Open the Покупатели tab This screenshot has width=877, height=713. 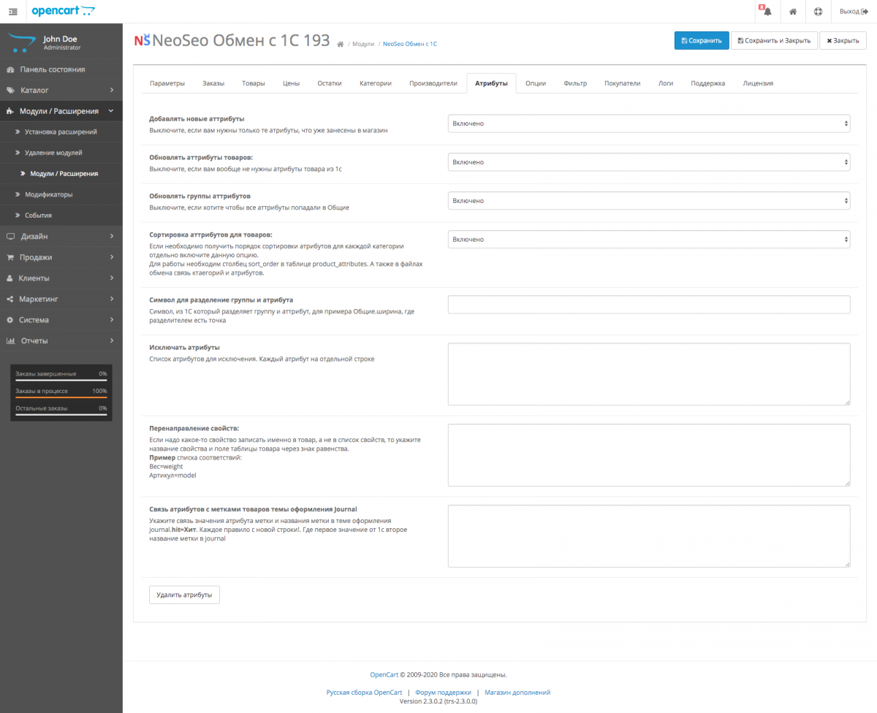click(623, 83)
